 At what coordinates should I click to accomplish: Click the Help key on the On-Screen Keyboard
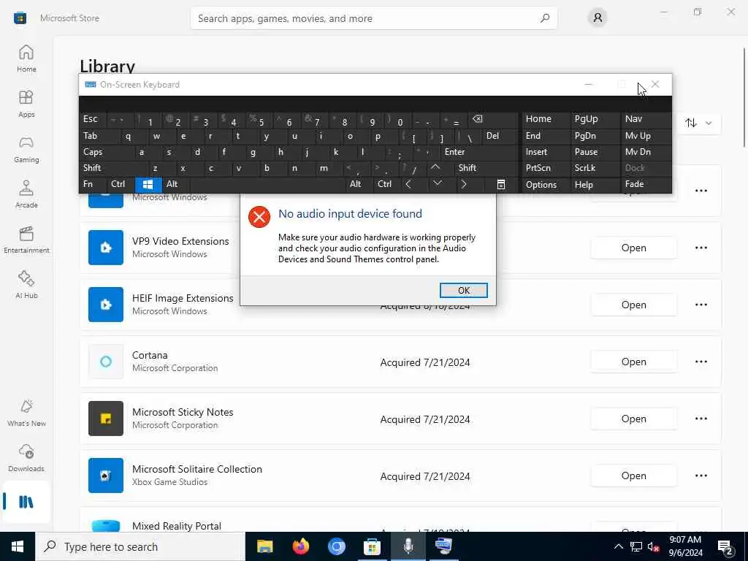click(x=595, y=185)
